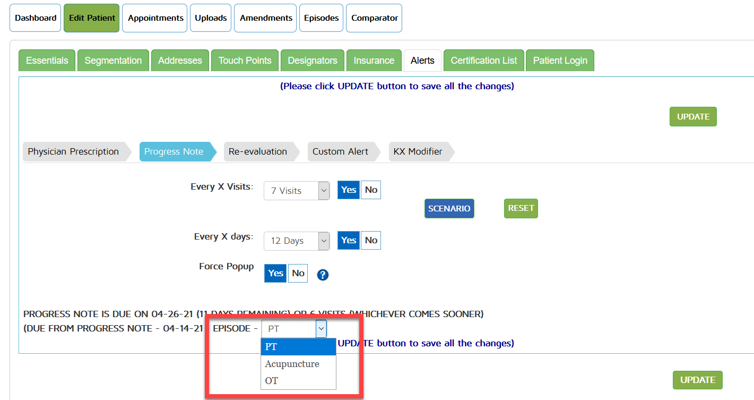Screen dimensions: 754x400
Task: Click the blue SCENARIO button
Action: point(449,209)
